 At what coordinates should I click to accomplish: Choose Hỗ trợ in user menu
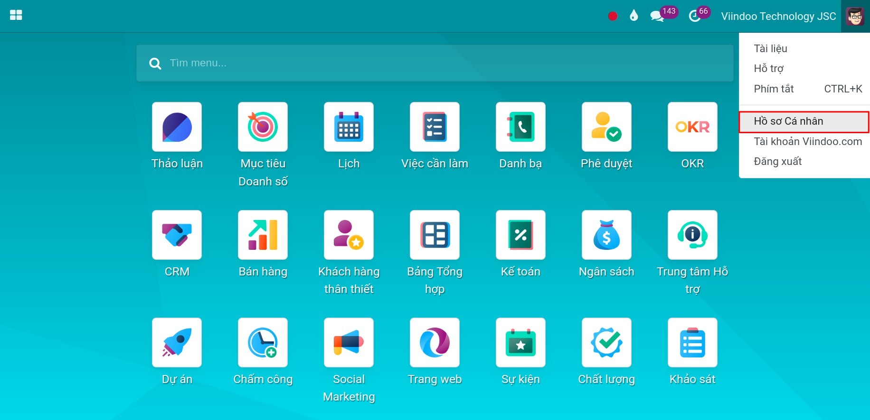804,68
